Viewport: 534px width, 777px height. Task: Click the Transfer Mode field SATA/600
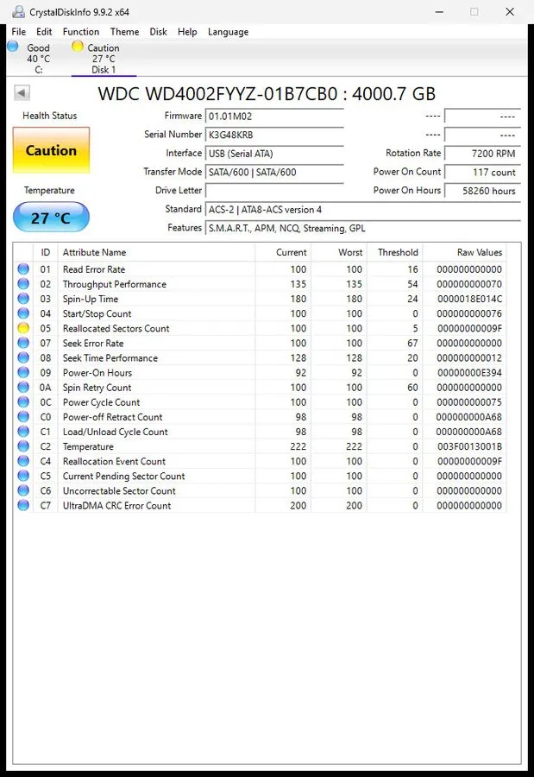click(274, 172)
